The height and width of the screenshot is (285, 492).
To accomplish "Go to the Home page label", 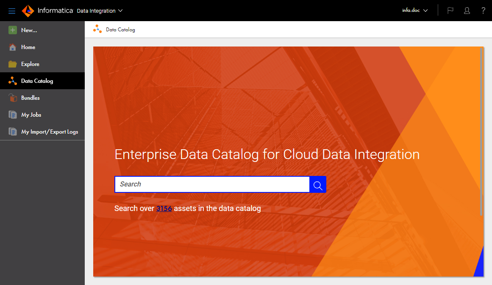I will coord(28,47).
